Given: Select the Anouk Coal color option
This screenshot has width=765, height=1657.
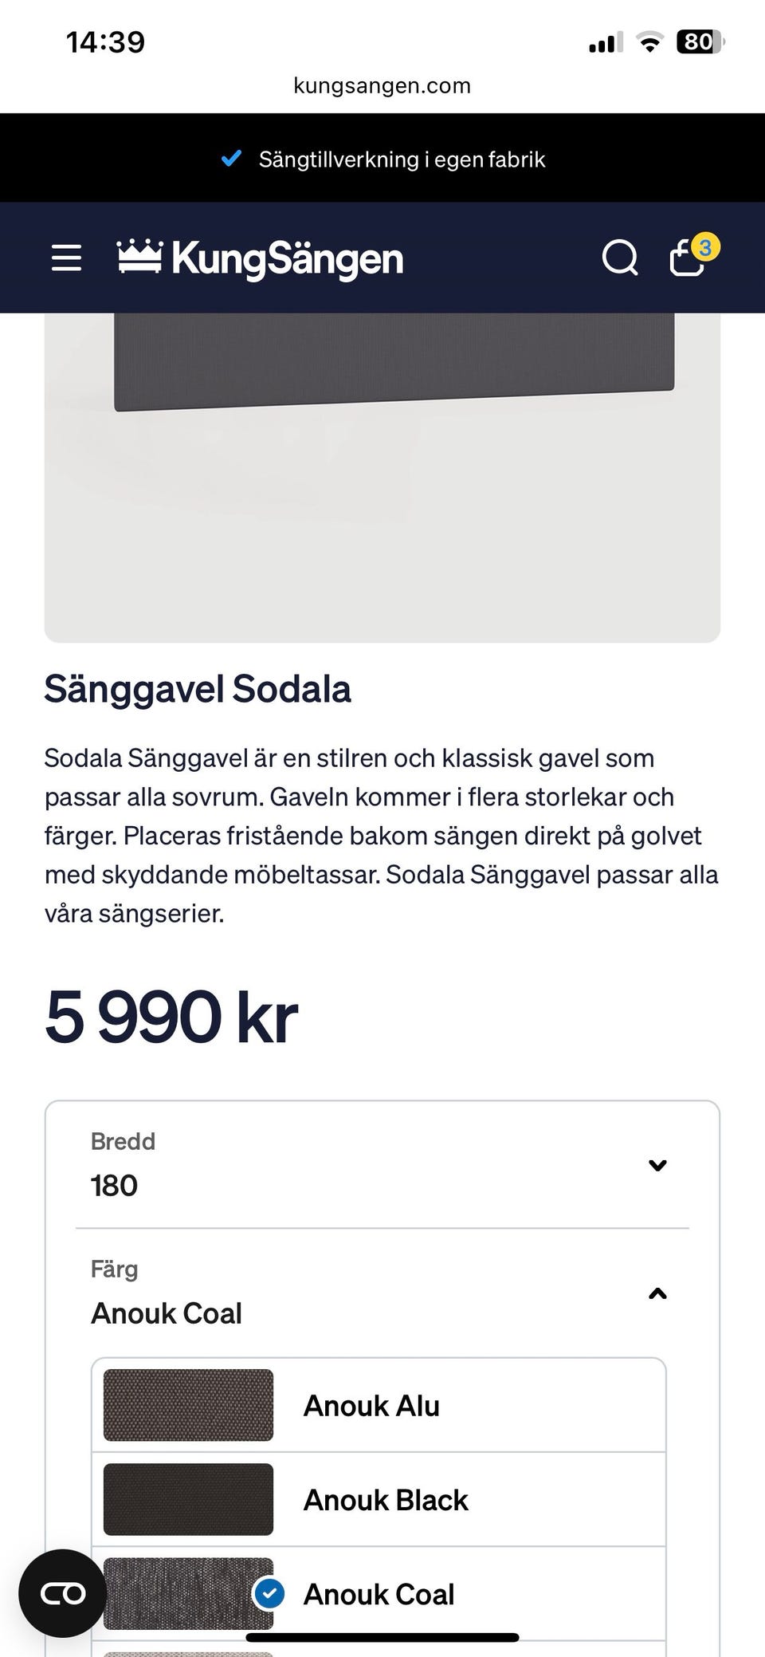Looking at the screenshot, I should click(x=379, y=1594).
